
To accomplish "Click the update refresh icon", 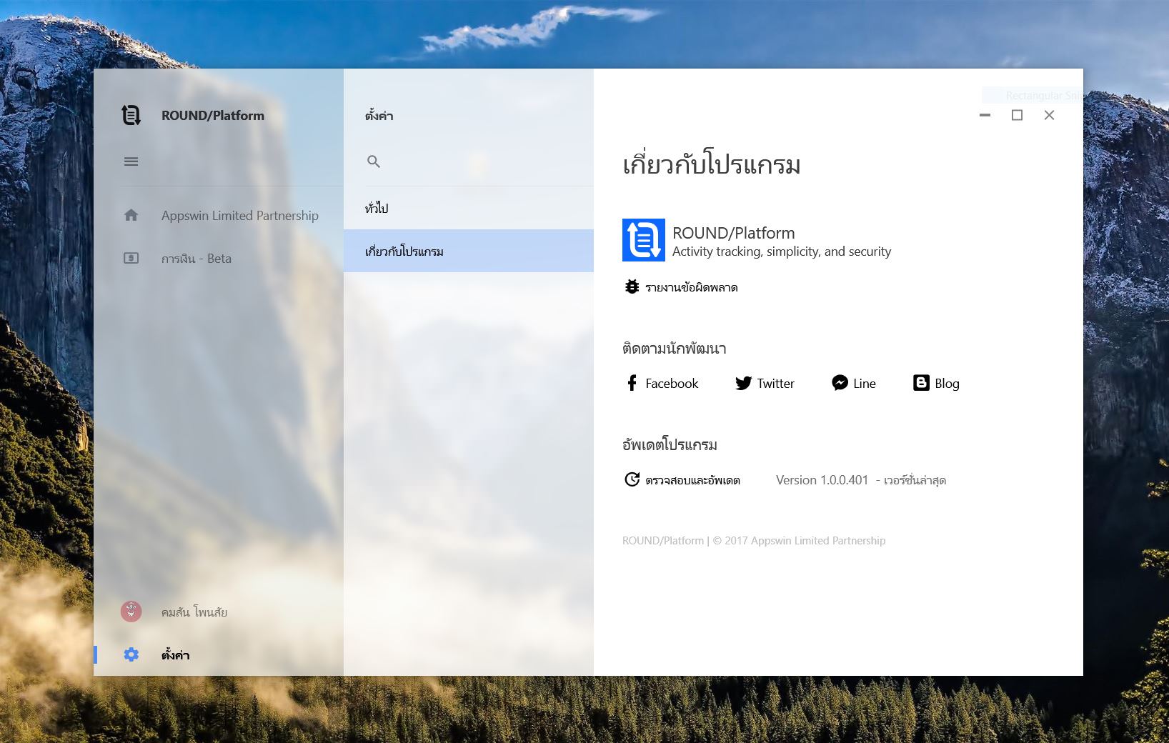I will [632, 479].
